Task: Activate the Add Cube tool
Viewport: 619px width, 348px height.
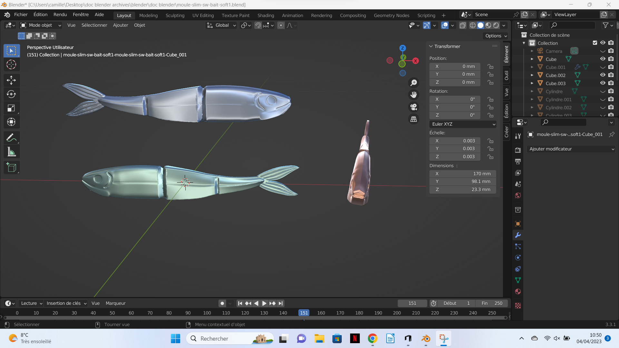Action: (11, 167)
